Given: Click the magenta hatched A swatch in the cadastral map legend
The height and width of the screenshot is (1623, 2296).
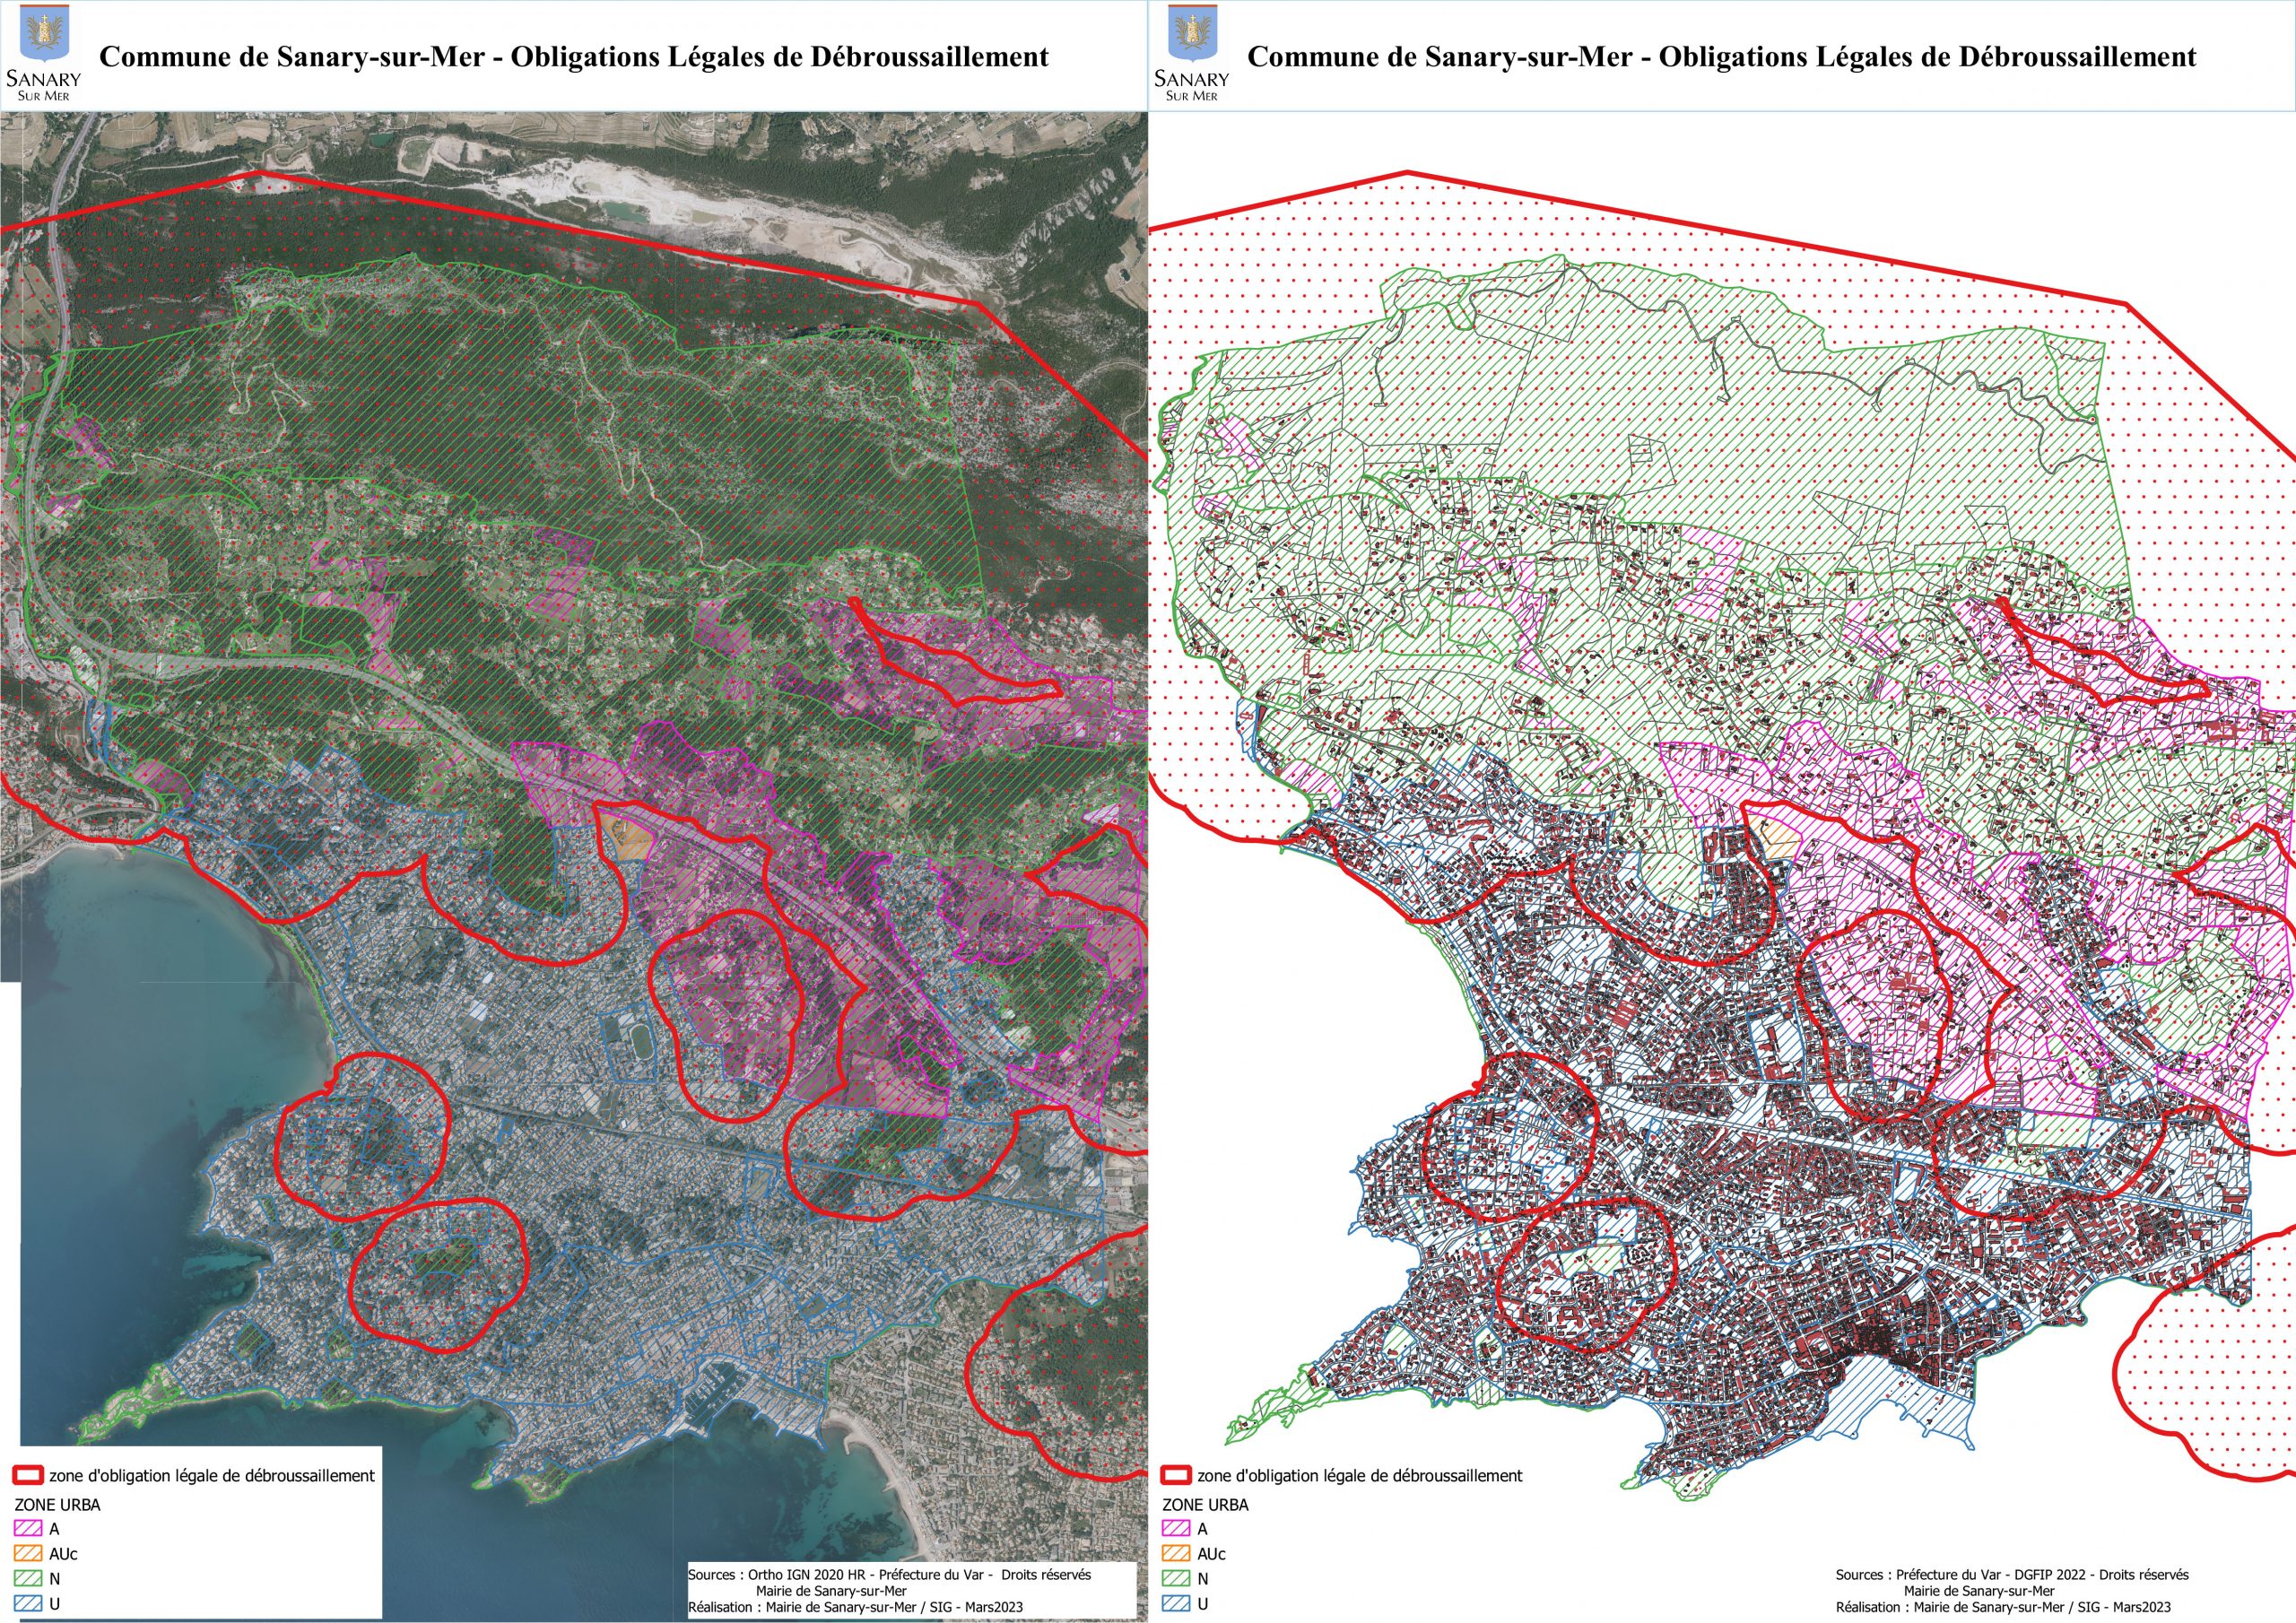Looking at the screenshot, I should point(1176,1529).
